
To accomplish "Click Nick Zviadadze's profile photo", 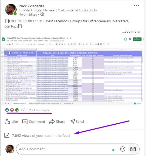I will pyautogui.click(x=11, y=10).
